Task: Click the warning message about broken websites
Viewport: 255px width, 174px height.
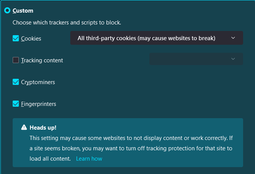Action: pos(131,138)
